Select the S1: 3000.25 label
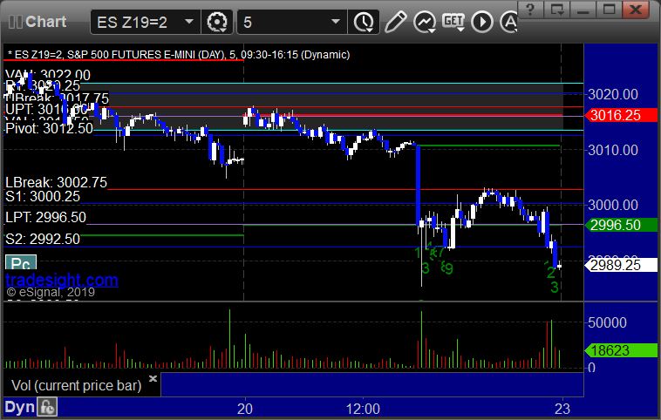Viewport: 661px width, 420px height. pyautogui.click(x=43, y=196)
